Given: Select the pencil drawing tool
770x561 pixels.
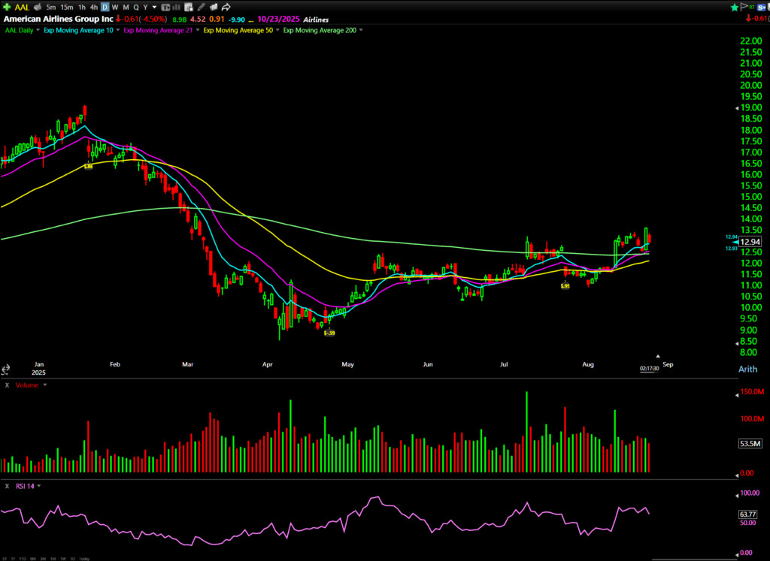Looking at the screenshot, I should [x=202, y=7].
